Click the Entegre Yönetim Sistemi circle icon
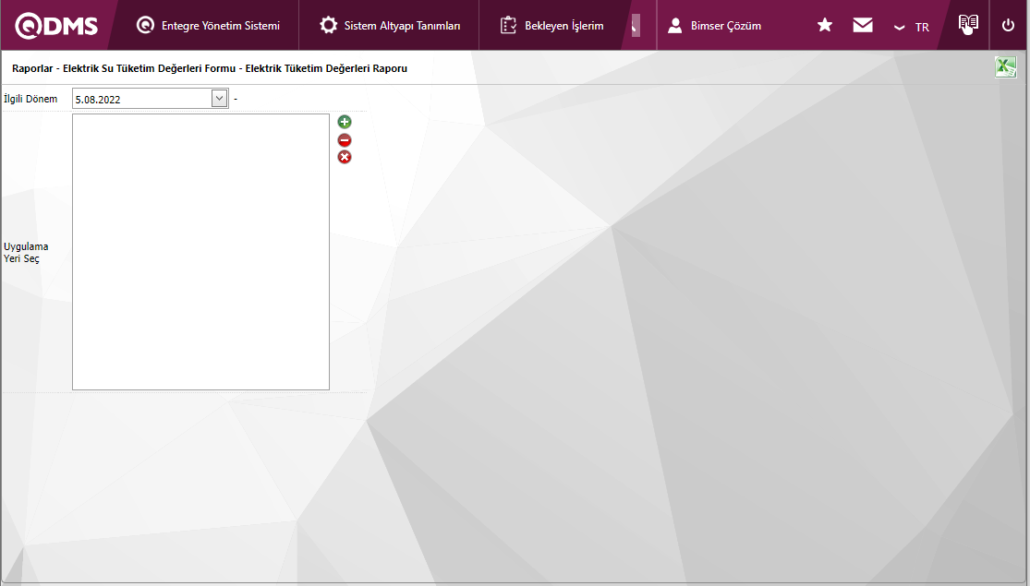Viewport: 1030px width, 586px height. (x=145, y=26)
